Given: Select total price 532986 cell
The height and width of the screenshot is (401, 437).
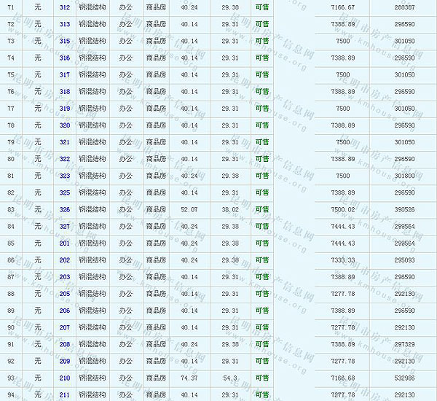Looking at the screenshot, I should point(404,378).
